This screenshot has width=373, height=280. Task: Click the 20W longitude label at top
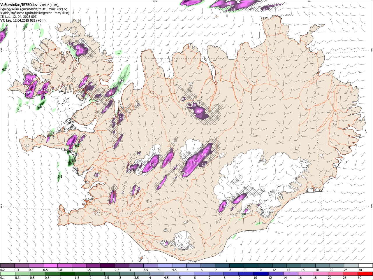click(155, 1)
